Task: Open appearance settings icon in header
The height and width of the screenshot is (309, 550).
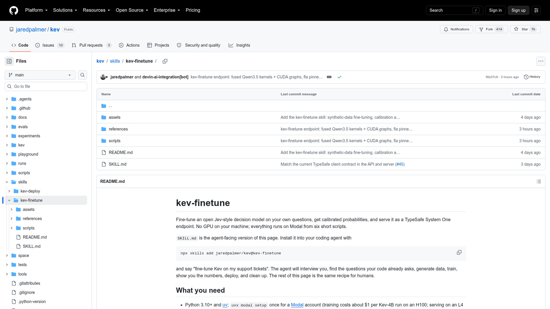Action: 536,10
